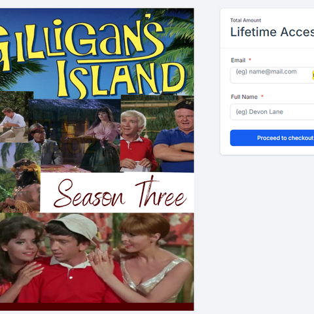Click the Proceed to checkout button

272,138
